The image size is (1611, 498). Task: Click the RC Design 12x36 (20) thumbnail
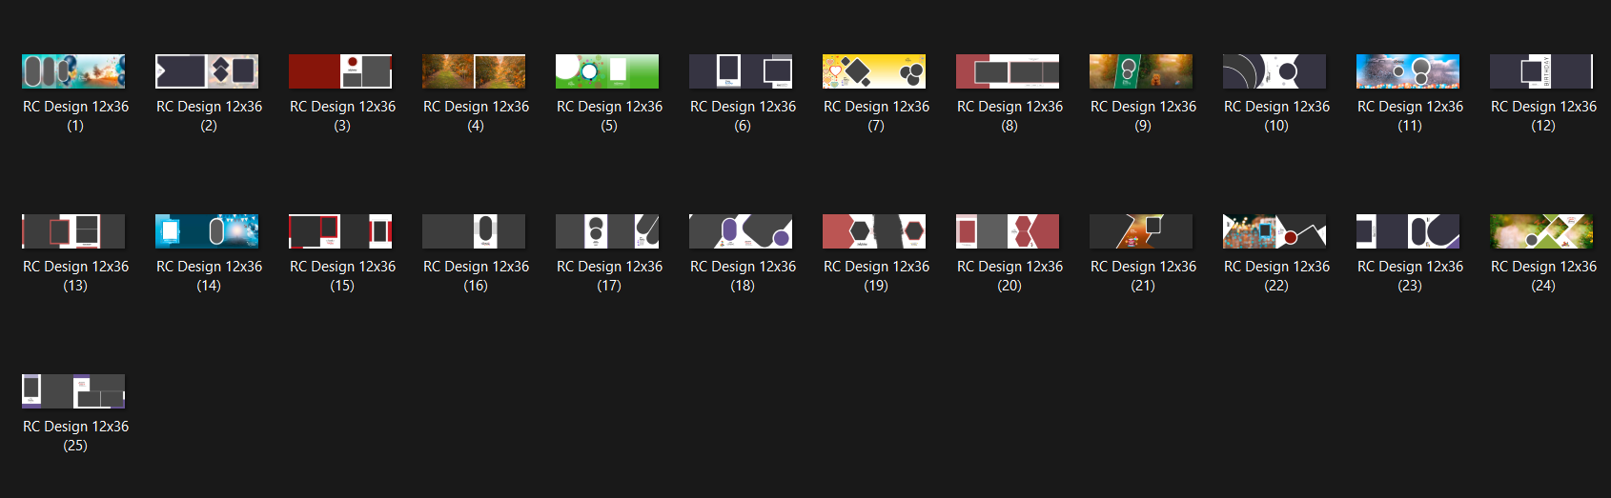click(1008, 231)
